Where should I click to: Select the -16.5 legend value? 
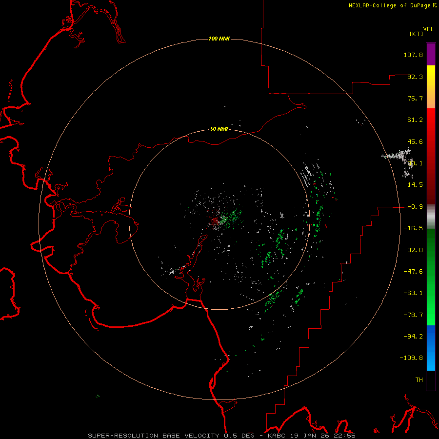[413, 228]
